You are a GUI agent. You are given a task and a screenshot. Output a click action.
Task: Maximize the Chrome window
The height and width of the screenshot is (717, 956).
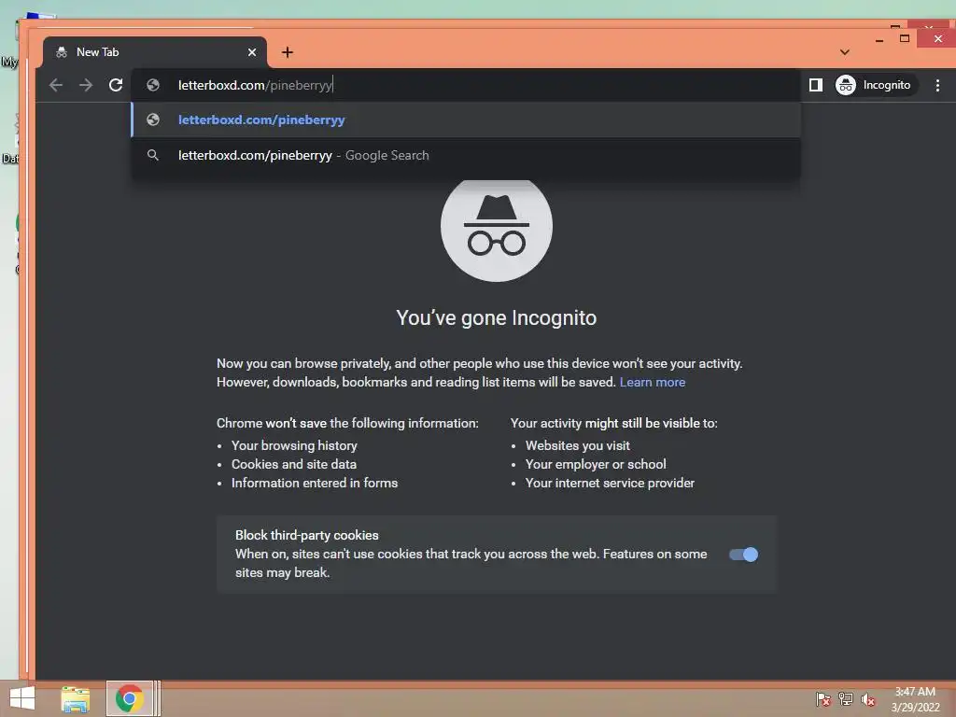coord(905,39)
